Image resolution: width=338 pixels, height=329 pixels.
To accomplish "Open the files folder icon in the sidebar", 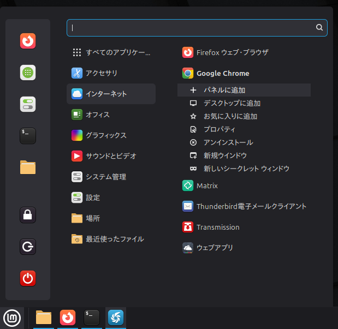I will click(28, 168).
